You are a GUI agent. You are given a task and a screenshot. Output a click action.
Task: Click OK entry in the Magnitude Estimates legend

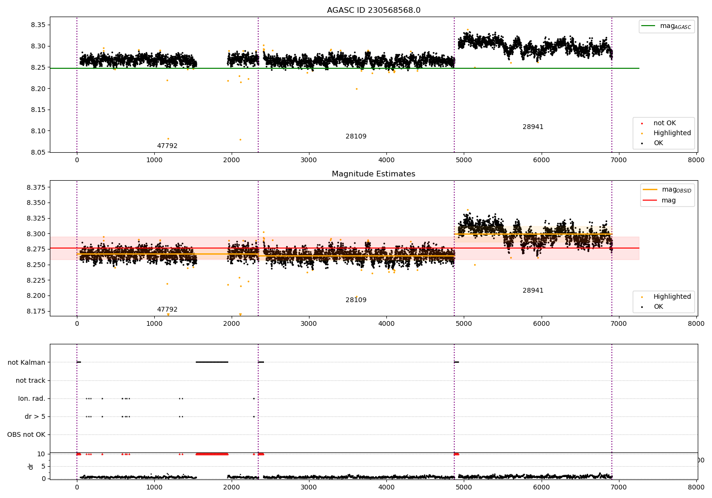(x=658, y=307)
